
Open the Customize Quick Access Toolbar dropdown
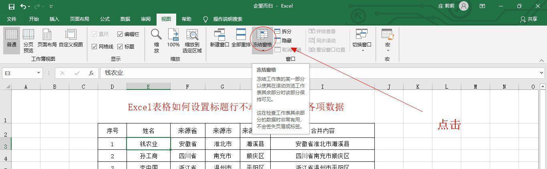pos(51,6)
